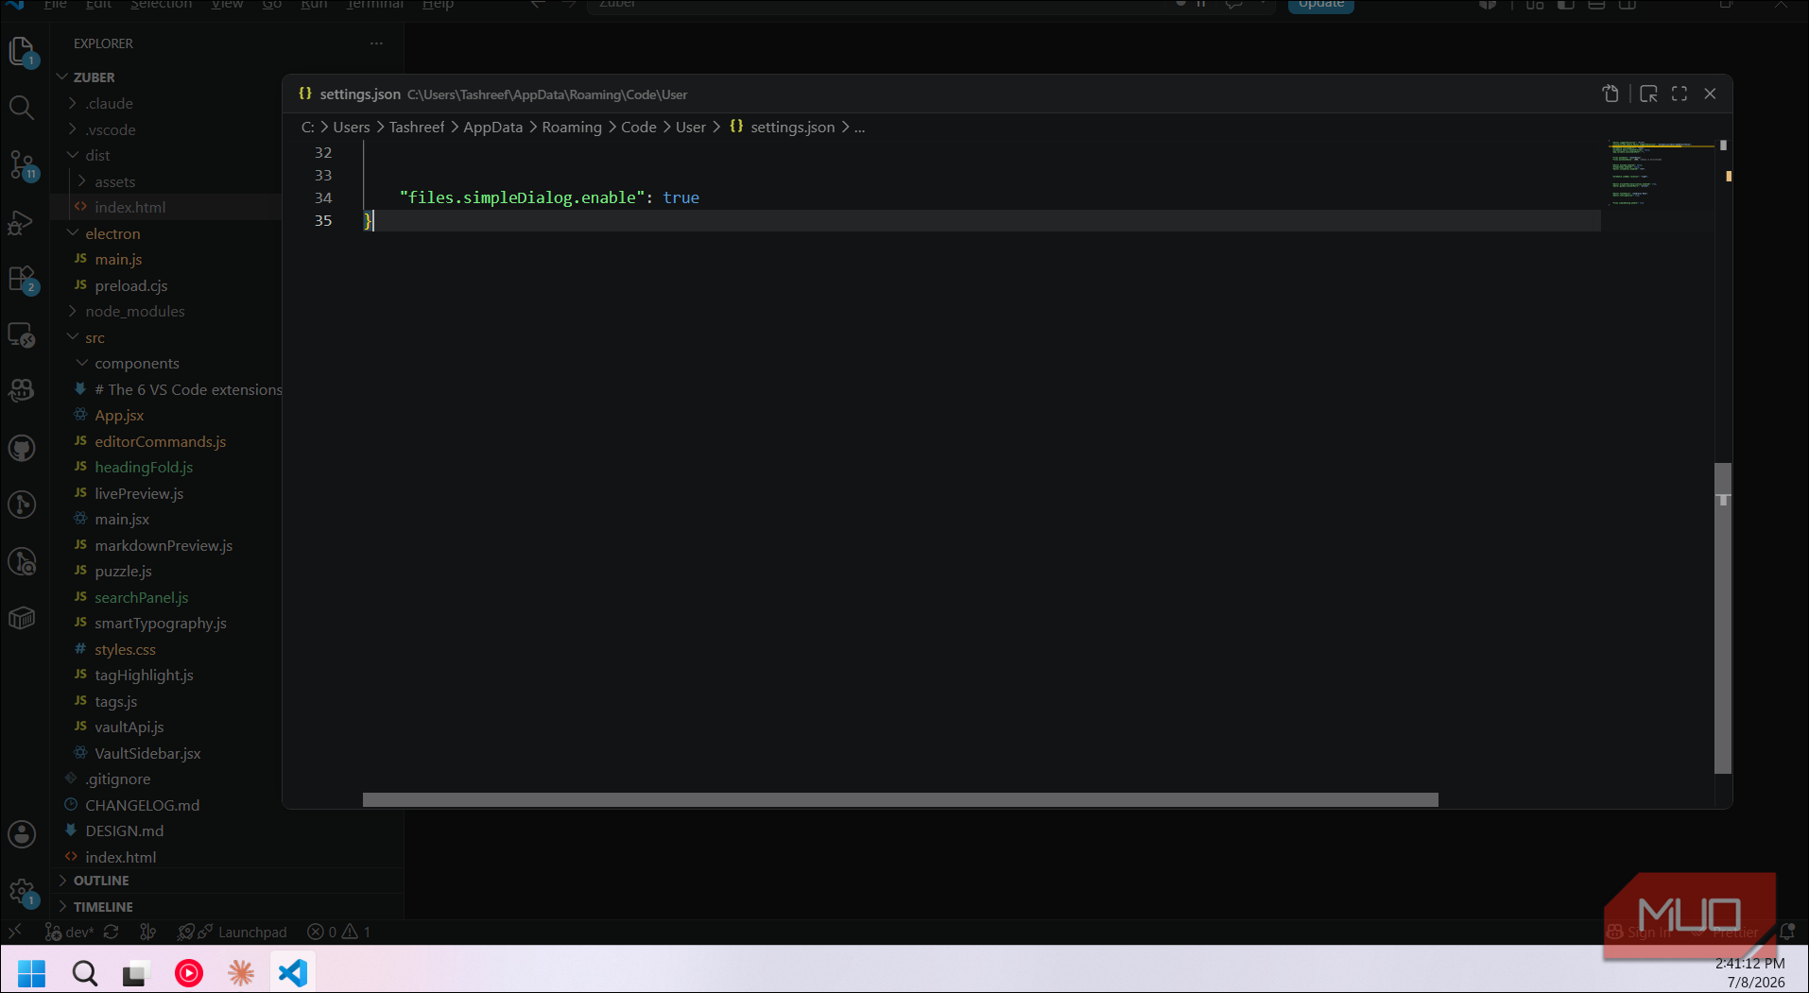Click the fullscreen icon in settings.json overlay

[x=1680, y=94]
